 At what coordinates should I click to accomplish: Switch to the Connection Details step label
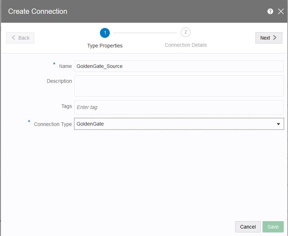[x=186, y=45]
